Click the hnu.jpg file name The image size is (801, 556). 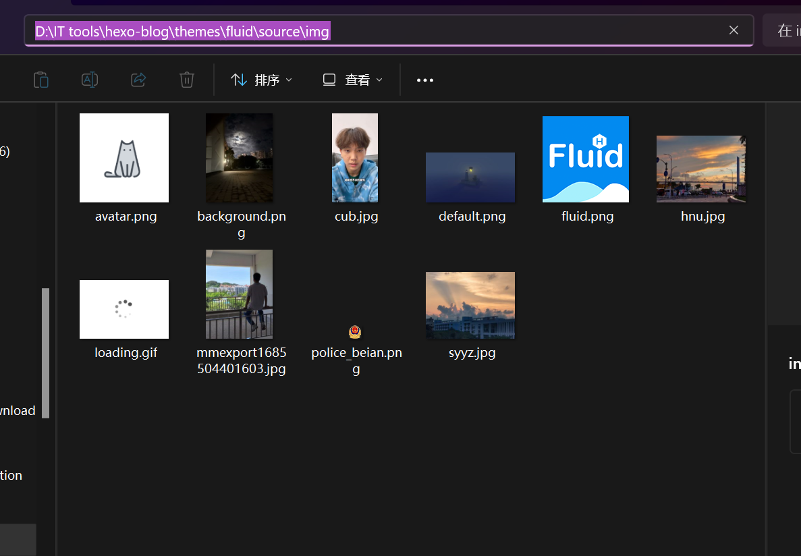[x=703, y=217]
